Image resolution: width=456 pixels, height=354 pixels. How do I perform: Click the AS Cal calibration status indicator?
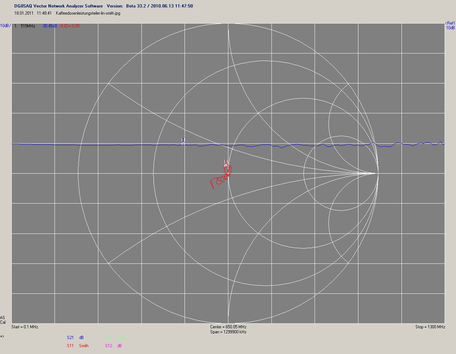(x=3, y=320)
